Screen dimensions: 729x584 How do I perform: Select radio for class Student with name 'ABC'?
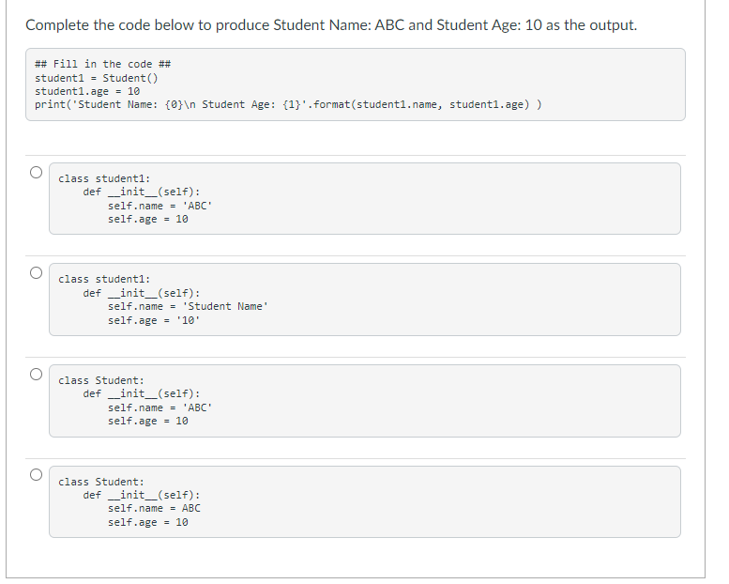(x=37, y=374)
